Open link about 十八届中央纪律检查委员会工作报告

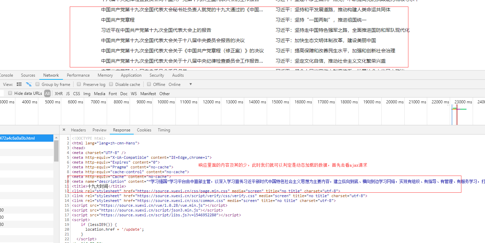click(182, 61)
